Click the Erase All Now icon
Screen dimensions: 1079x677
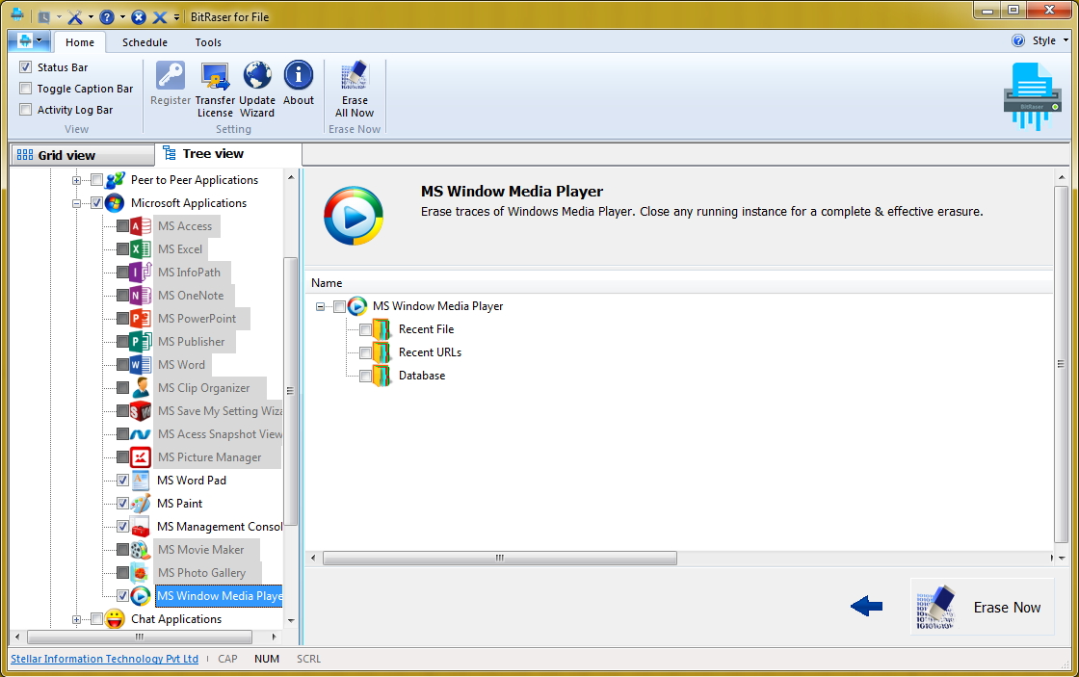[355, 74]
